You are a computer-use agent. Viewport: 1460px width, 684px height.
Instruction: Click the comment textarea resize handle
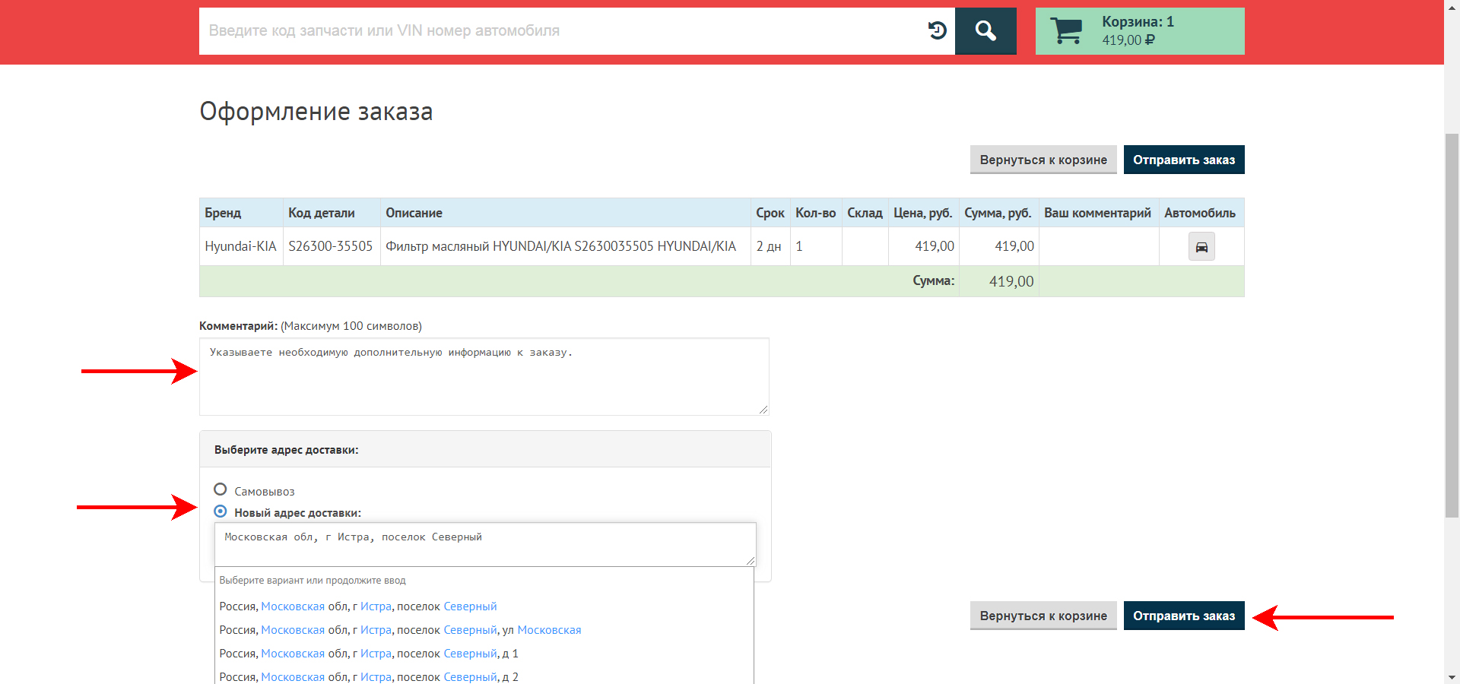(x=763, y=410)
